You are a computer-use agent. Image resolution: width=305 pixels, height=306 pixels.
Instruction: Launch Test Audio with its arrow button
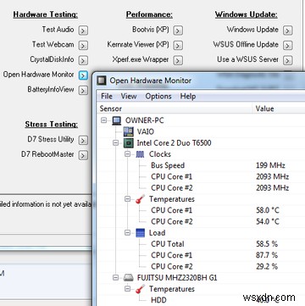83,31
